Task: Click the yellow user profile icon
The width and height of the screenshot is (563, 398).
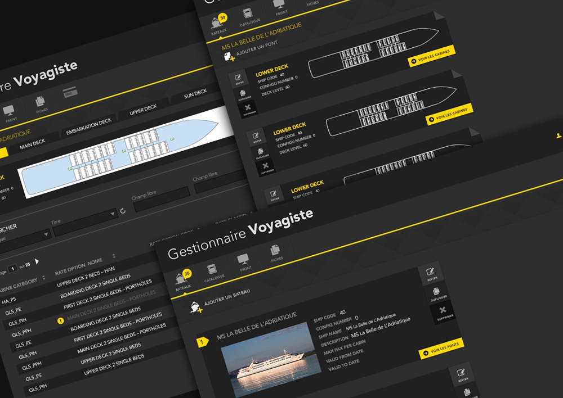Action: pos(558,135)
